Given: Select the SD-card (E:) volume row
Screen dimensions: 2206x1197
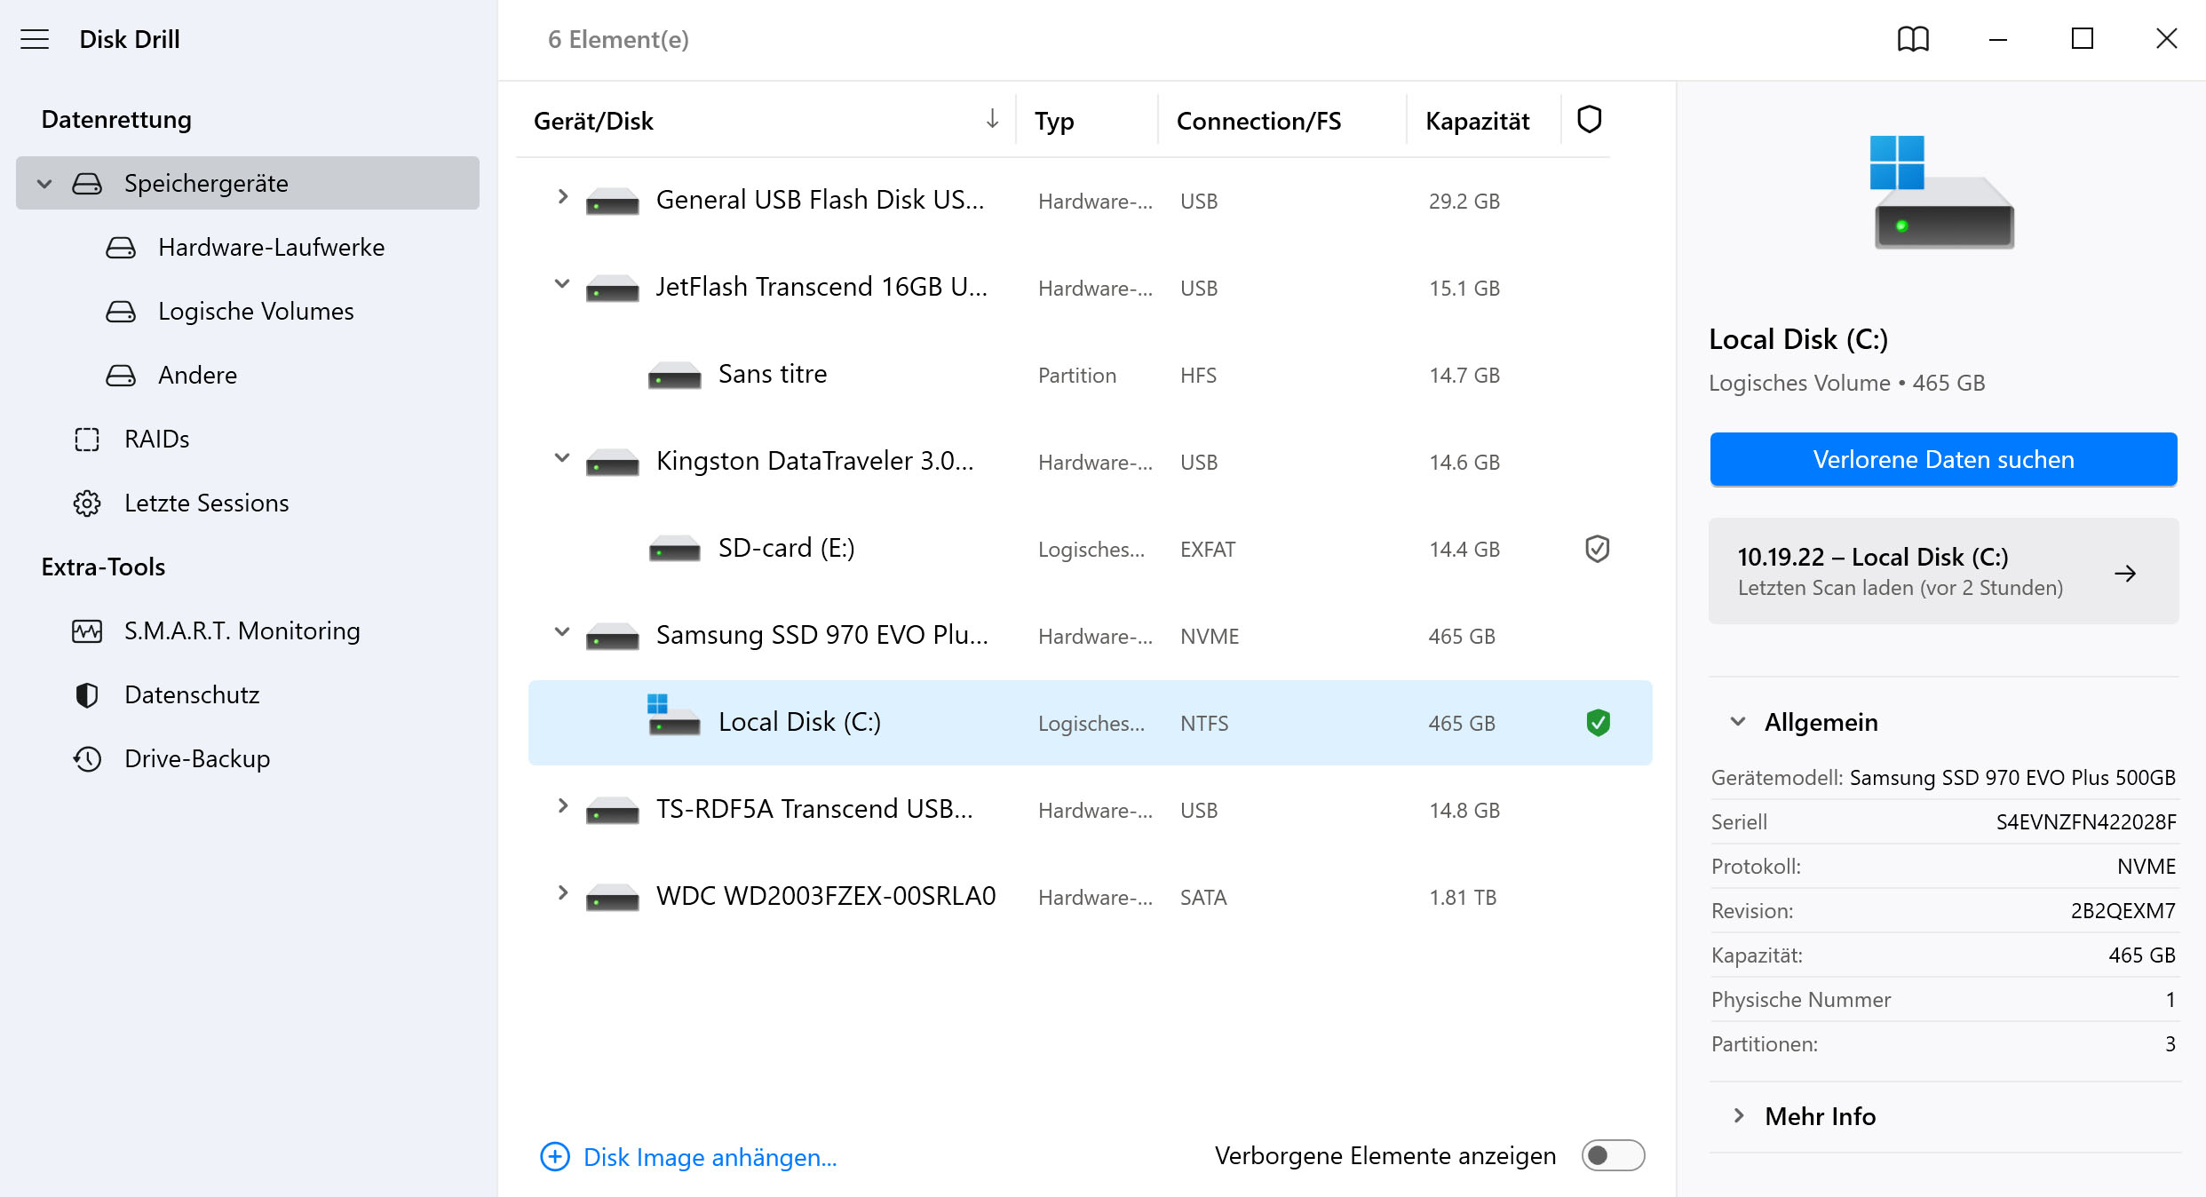Looking at the screenshot, I should click(1090, 549).
